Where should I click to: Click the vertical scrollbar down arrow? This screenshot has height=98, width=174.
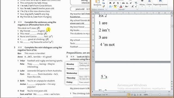pyautogui.click(x=172, y=81)
